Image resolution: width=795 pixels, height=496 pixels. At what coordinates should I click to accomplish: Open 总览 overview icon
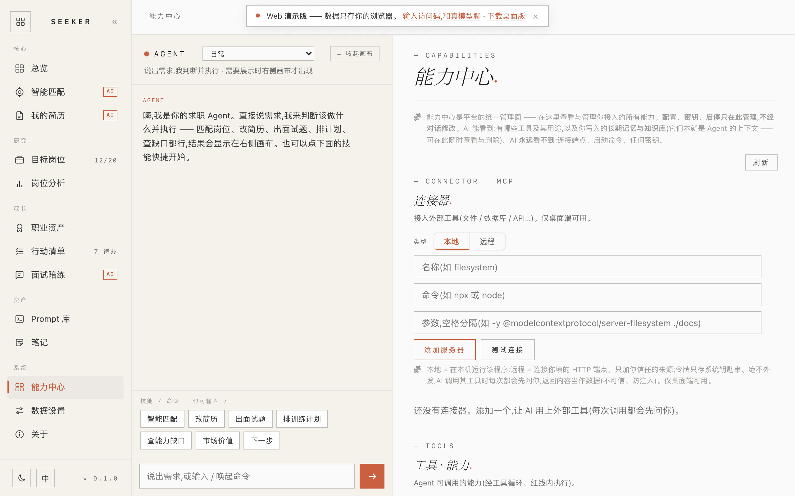19,68
